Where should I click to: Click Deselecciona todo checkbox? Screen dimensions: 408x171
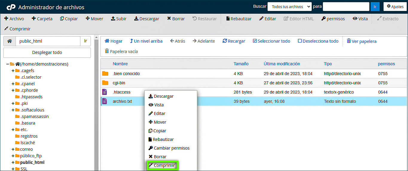[x=300, y=41]
